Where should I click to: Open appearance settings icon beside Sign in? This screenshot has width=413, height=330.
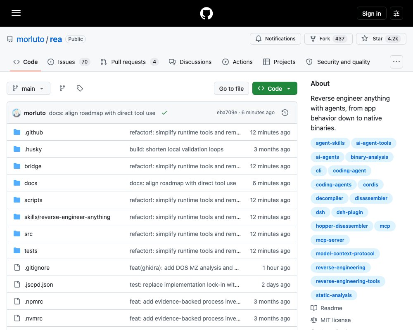396,13
